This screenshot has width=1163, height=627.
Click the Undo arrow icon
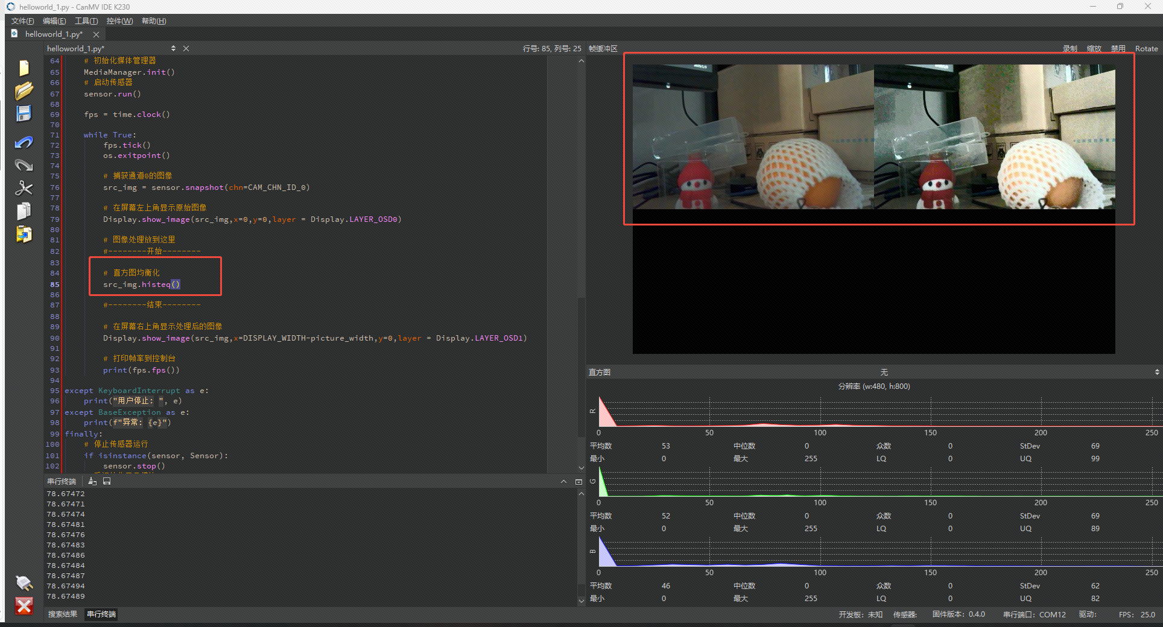point(24,143)
